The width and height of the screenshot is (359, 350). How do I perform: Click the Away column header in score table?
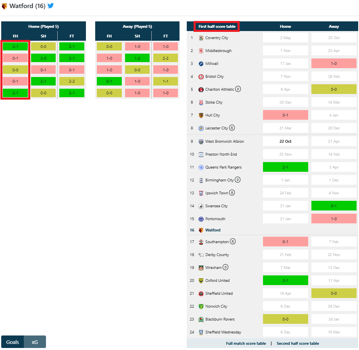click(x=334, y=27)
